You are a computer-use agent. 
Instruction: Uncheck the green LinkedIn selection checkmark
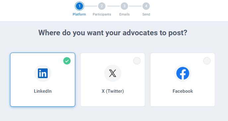point(67,61)
